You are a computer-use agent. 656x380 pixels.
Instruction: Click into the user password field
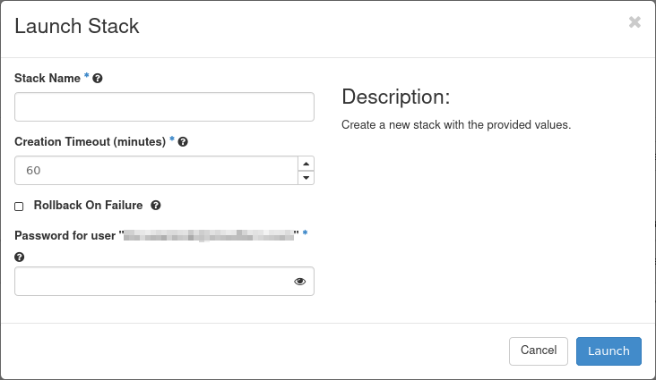pyautogui.click(x=152, y=282)
